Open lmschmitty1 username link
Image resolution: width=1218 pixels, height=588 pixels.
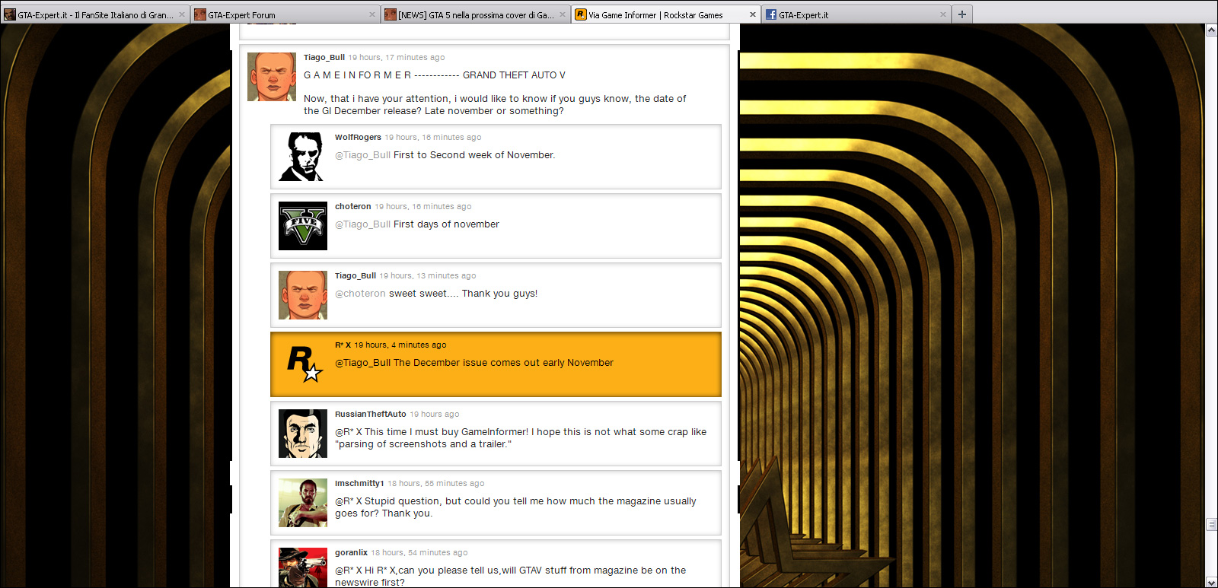point(359,483)
